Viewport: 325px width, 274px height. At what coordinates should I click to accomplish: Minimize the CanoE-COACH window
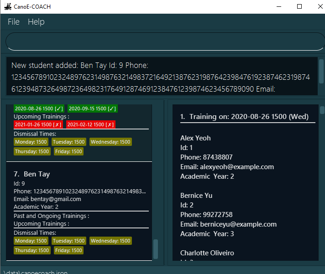pos(279,7)
